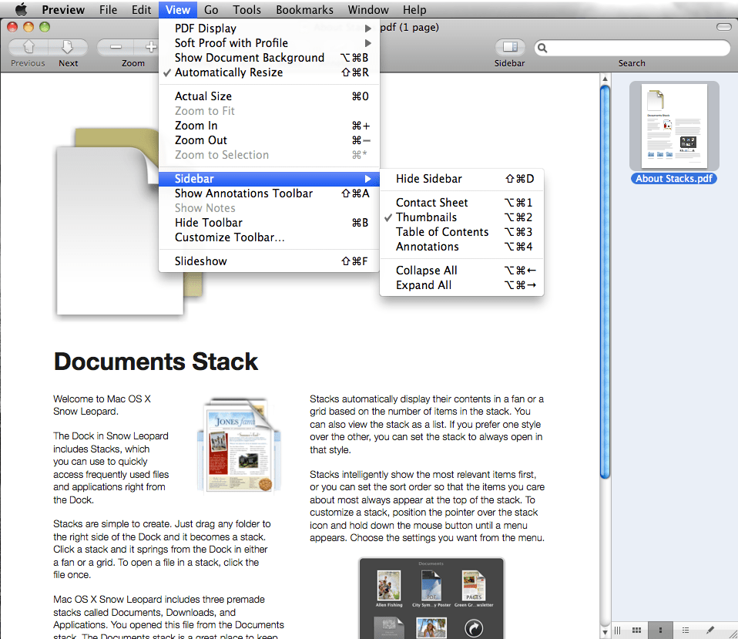This screenshot has width=738, height=639.
Task: Click the Documents stack grid screenshot image
Action: pyautogui.click(x=431, y=598)
